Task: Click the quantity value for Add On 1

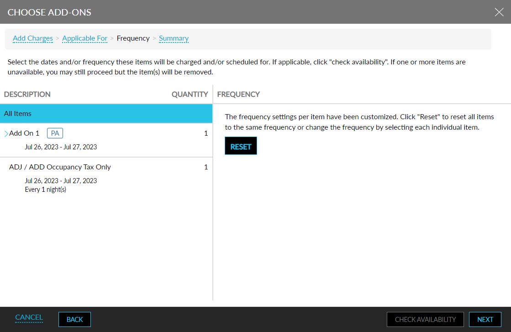Action: coord(206,133)
